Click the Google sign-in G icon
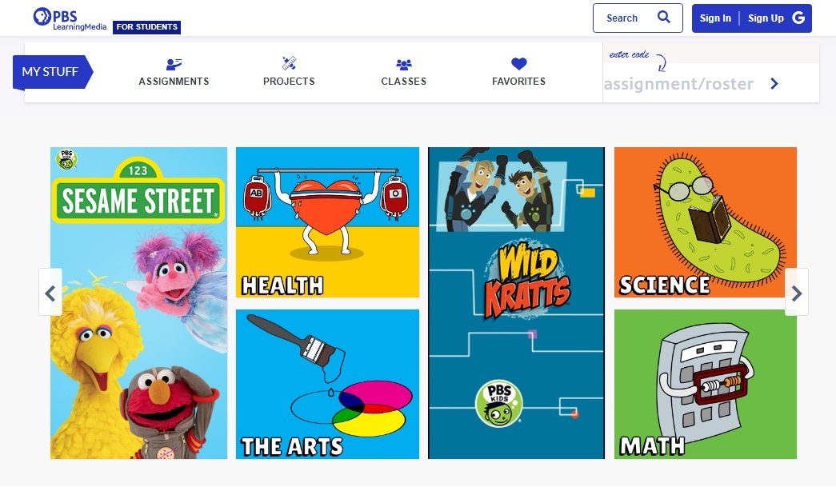The width and height of the screenshot is (836, 487). 798,18
